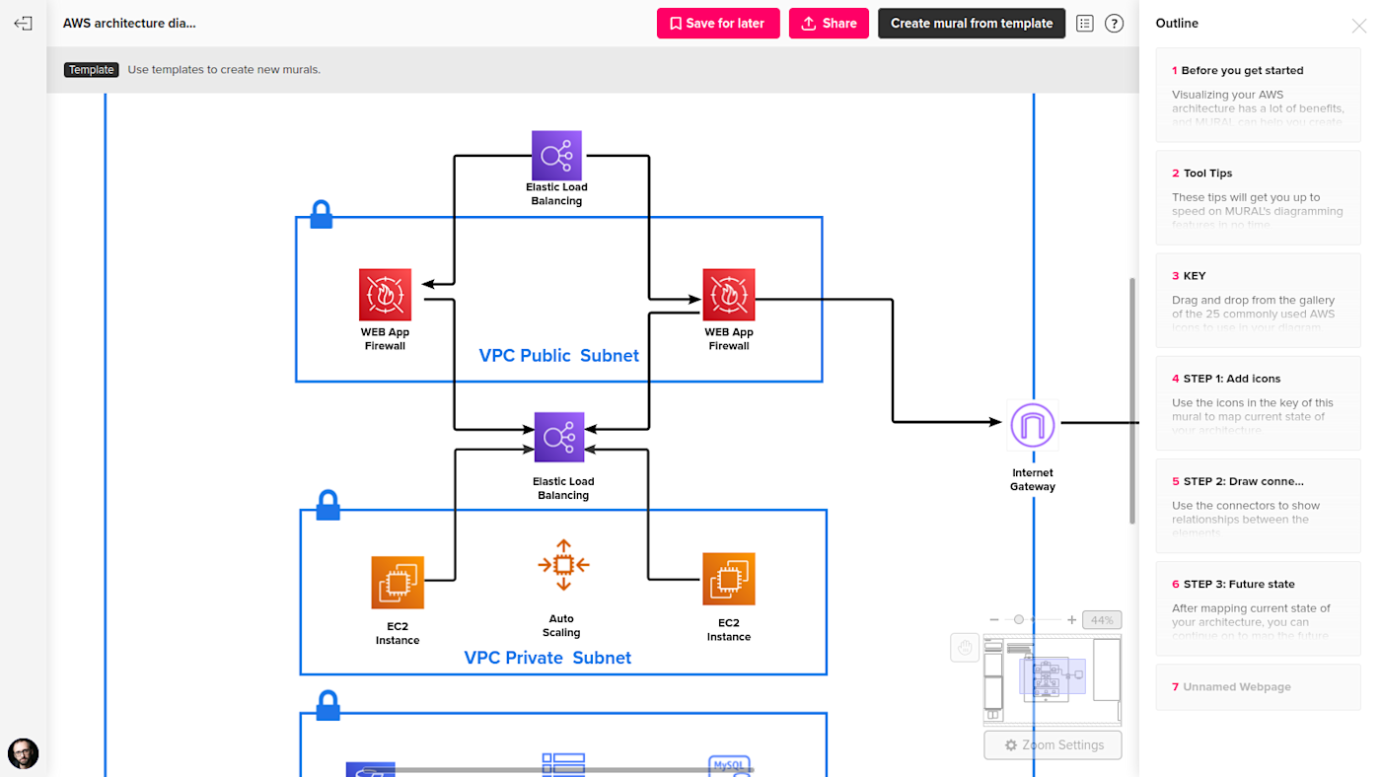The image size is (1381, 777).
Task: Select the top Elastic Load Balancing icon
Action: coord(556,156)
